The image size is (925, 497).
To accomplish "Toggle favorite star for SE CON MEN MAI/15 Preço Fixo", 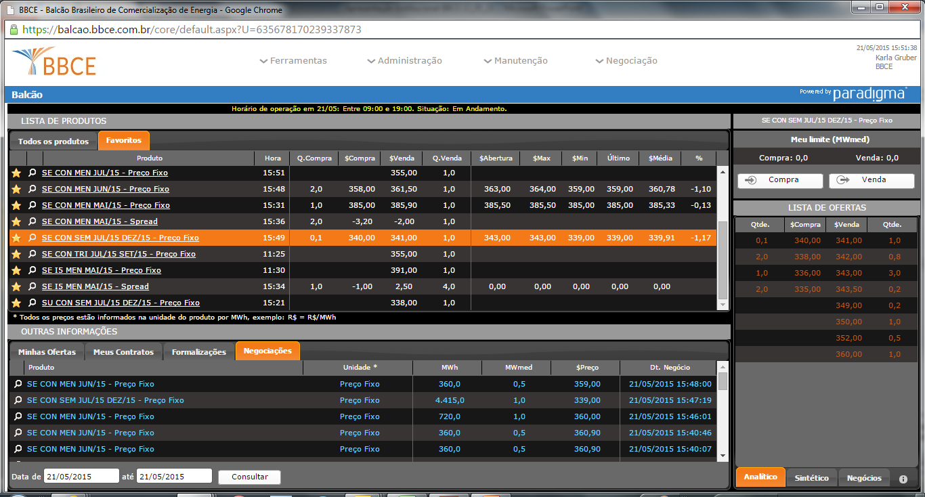I will point(16,205).
